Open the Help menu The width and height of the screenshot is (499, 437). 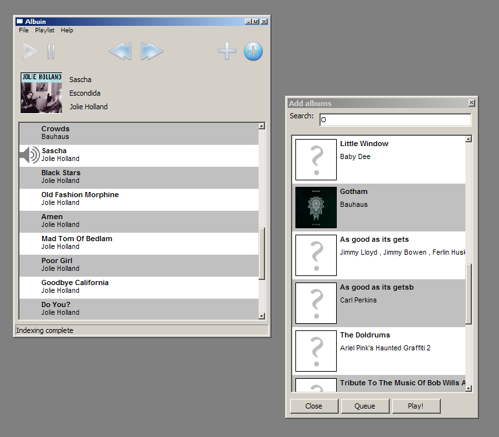[67, 30]
